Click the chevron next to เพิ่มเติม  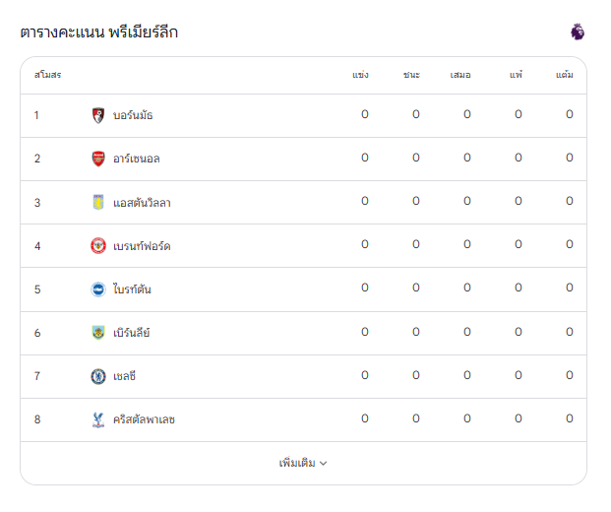coord(324,463)
